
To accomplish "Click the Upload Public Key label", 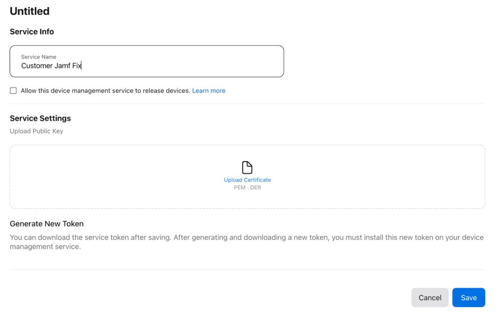I will coord(37,131).
